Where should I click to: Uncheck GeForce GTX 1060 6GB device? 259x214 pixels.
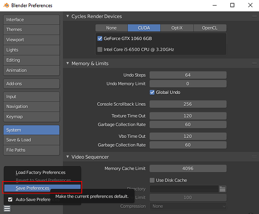[x=100, y=39]
